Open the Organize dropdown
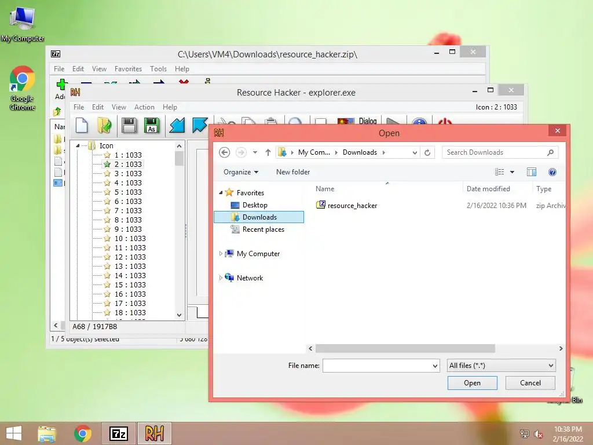This screenshot has height=445, width=593. 241,172
